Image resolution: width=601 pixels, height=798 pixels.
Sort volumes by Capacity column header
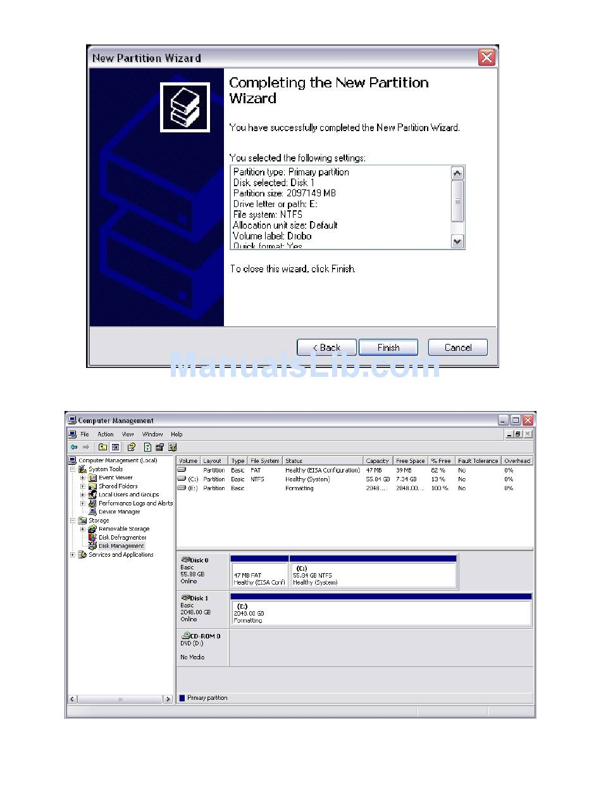(x=377, y=461)
